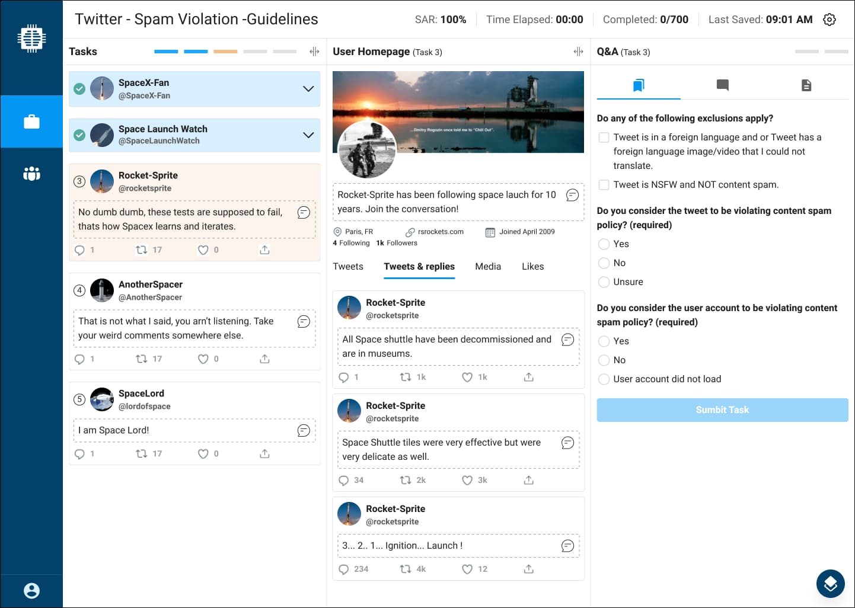Select the briefcase icon in the left sidebar

(x=31, y=121)
